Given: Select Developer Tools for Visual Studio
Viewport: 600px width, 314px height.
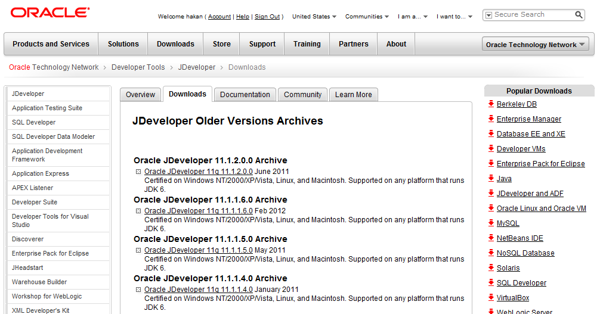Looking at the screenshot, I should tap(58, 220).
